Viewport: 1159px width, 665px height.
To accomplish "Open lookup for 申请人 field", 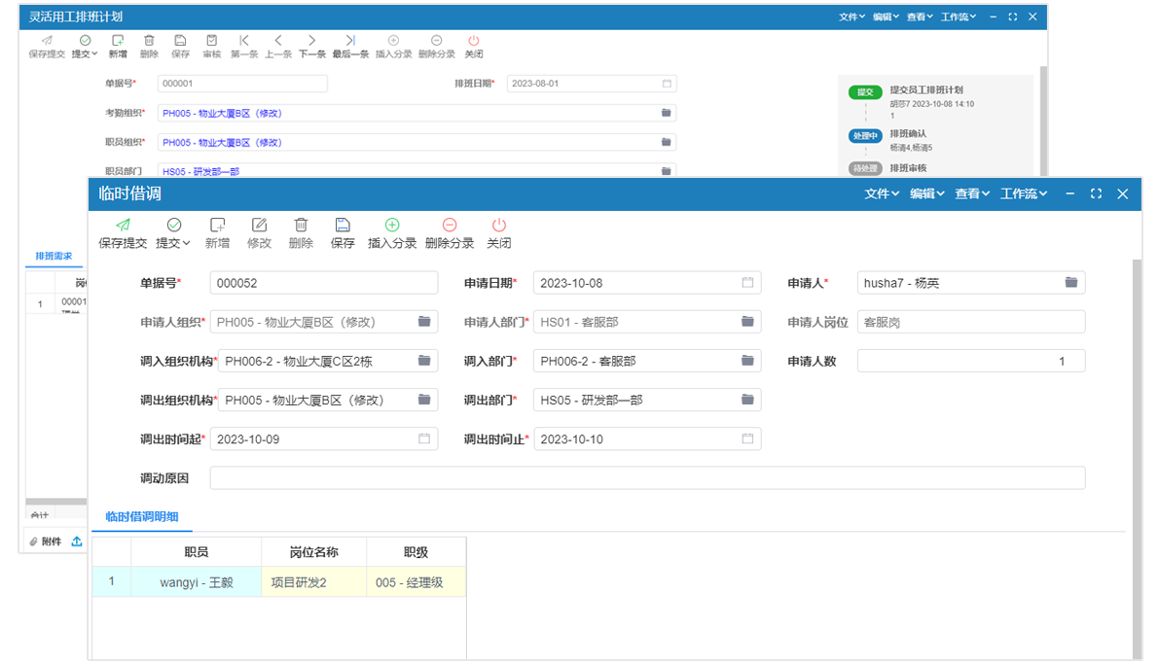I will 1070,283.
